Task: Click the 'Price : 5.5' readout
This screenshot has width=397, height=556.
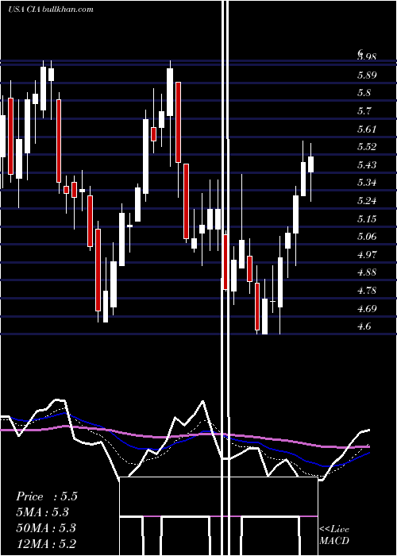Action: point(46,496)
